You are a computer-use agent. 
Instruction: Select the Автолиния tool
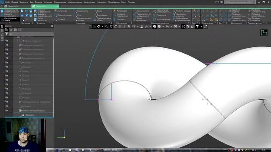[x=61, y=11]
